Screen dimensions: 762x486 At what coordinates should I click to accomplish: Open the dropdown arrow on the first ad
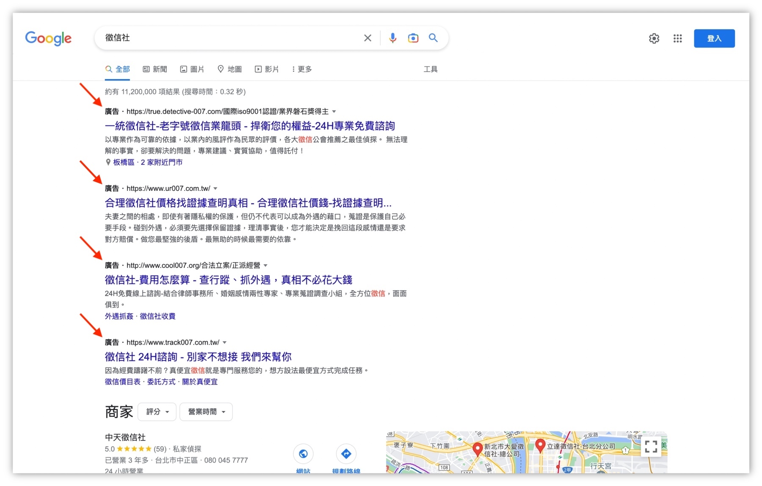334,111
